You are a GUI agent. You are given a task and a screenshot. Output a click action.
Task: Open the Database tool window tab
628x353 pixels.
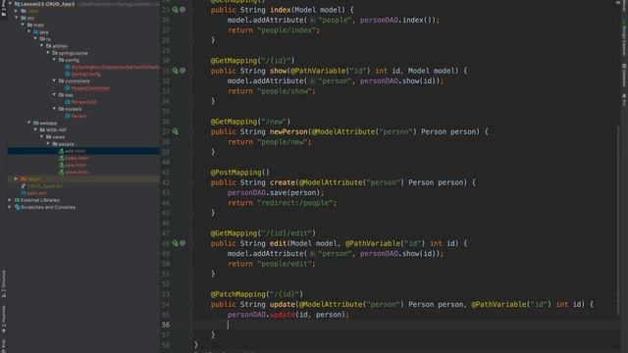[624, 75]
